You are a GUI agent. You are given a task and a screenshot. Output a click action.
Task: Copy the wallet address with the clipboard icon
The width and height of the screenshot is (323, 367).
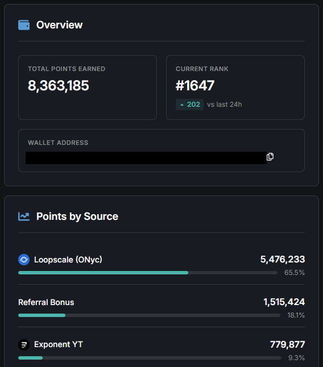(x=270, y=157)
